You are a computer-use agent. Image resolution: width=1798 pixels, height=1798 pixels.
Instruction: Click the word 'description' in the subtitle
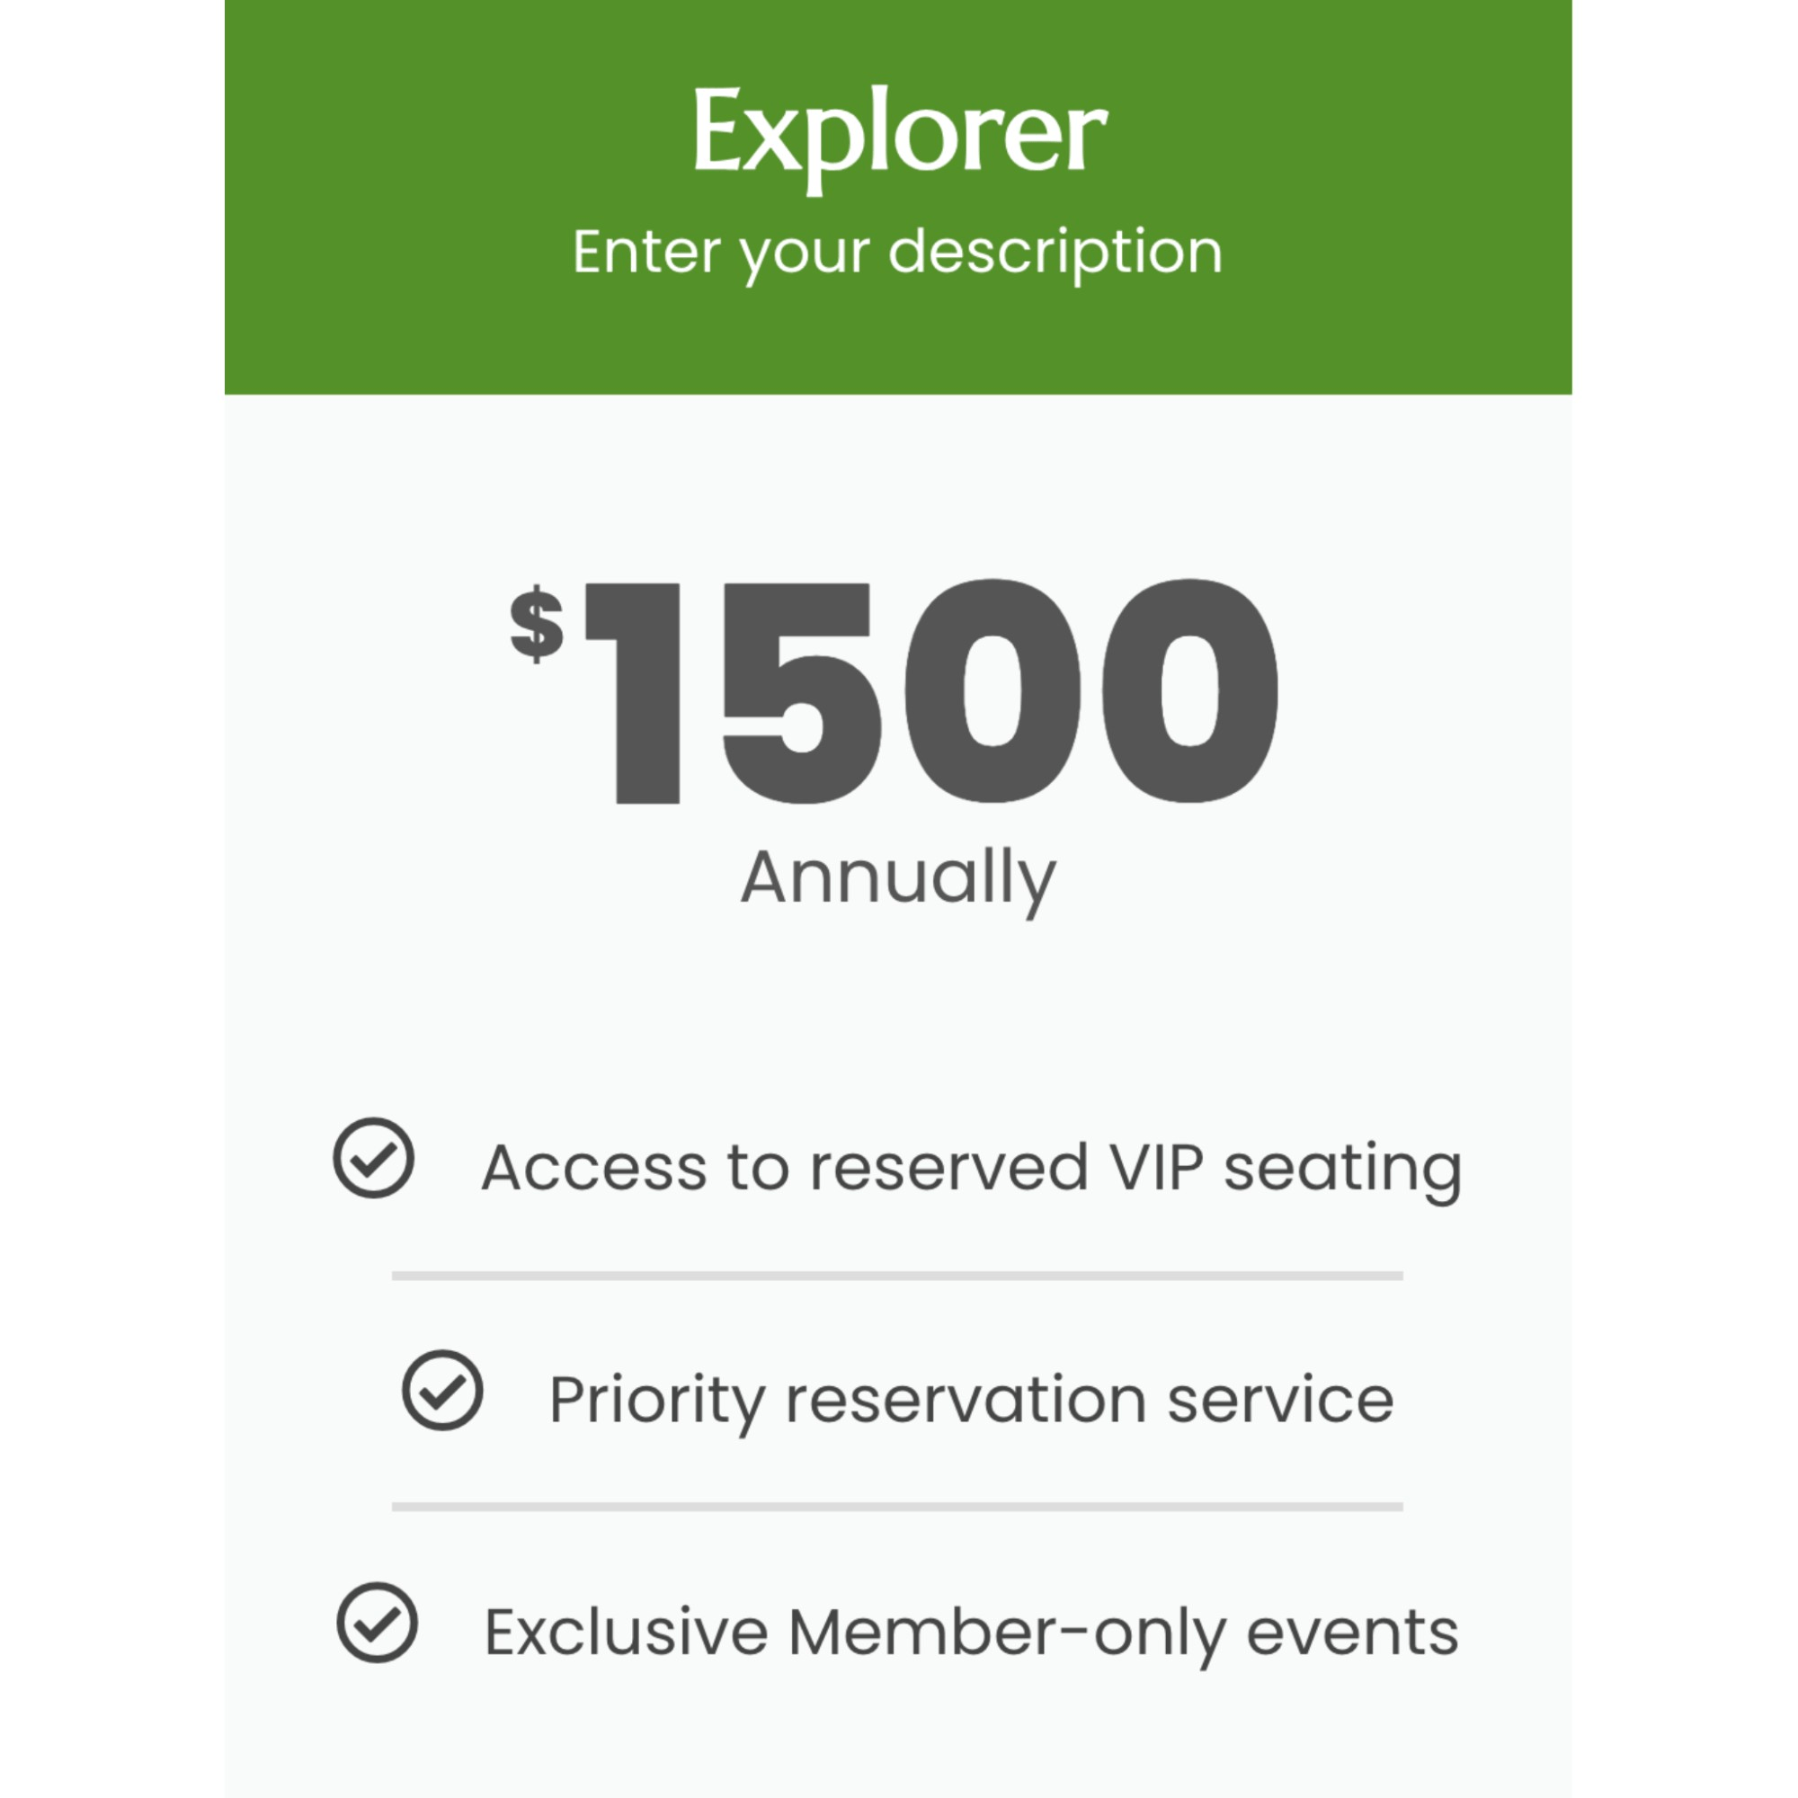click(x=1055, y=254)
